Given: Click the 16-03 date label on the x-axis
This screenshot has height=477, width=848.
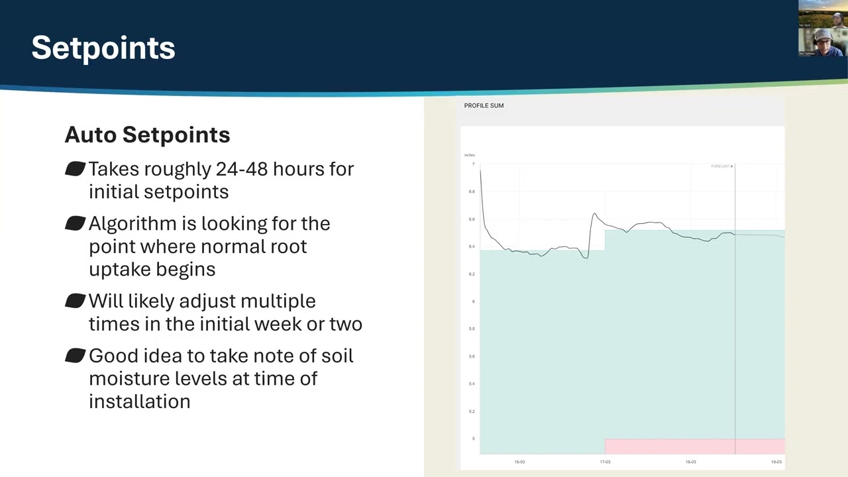Looking at the screenshot, I should [519, 462].
